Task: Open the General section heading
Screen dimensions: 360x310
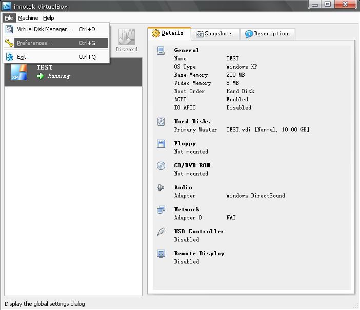Action: 187,50
